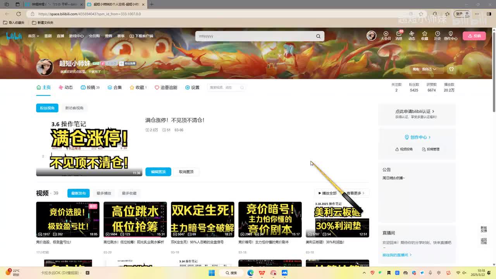
Task: Open the 合集 tab
Action: pos(115,88)
